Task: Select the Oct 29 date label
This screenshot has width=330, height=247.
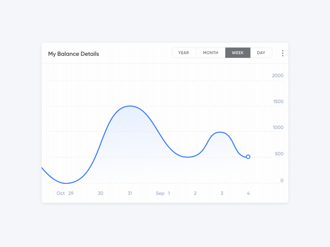Action: point(65,193)
